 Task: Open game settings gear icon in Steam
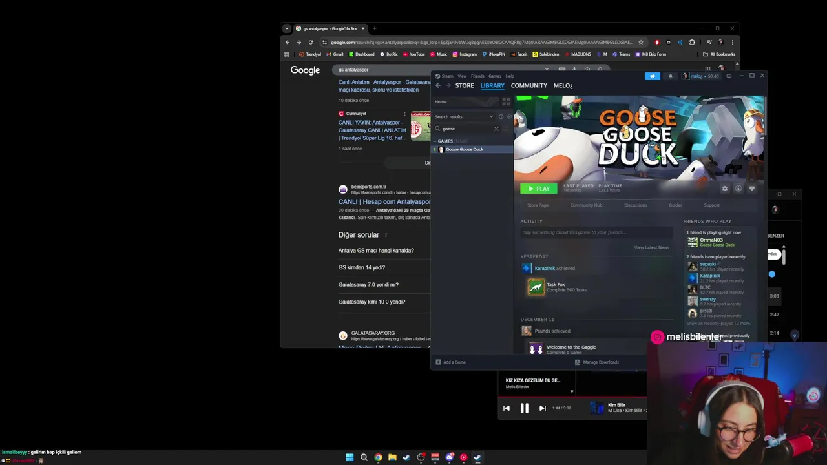(724, 189)
